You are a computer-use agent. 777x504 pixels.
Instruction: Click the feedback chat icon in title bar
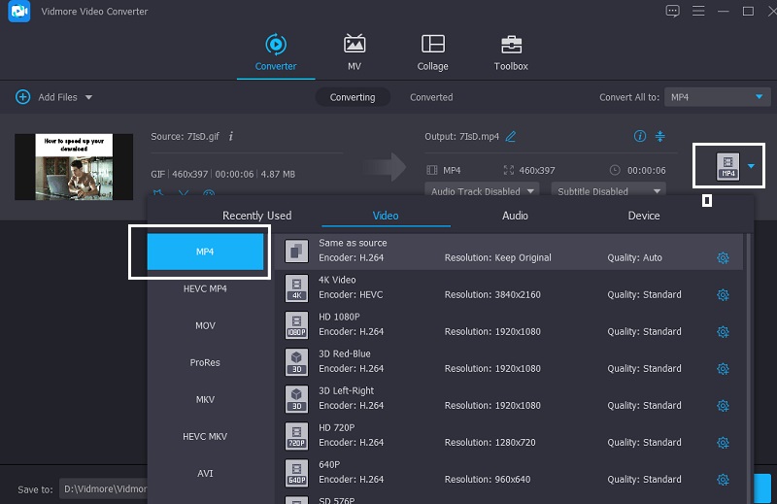(672, 11)
